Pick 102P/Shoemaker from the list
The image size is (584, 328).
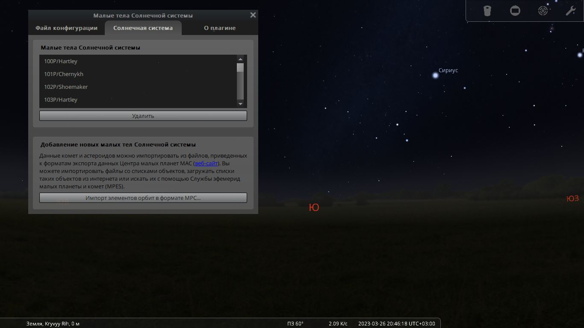(66, 87)
